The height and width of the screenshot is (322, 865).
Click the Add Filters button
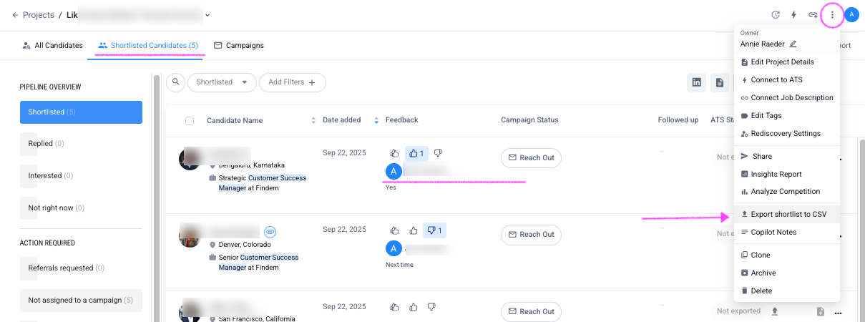pyautogui.click(x=292, y=82)
